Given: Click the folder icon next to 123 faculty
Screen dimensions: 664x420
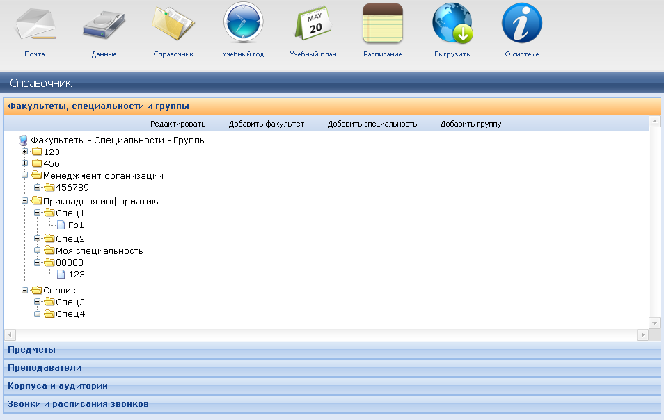Looking at the screenshot, I should tap(37, 152).
